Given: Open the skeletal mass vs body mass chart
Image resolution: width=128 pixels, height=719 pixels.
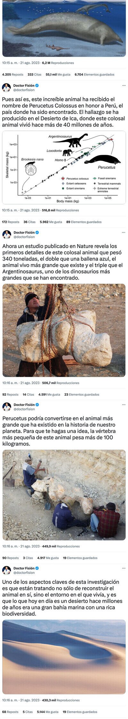Looking at the screenshot, I should pos(64,167).
